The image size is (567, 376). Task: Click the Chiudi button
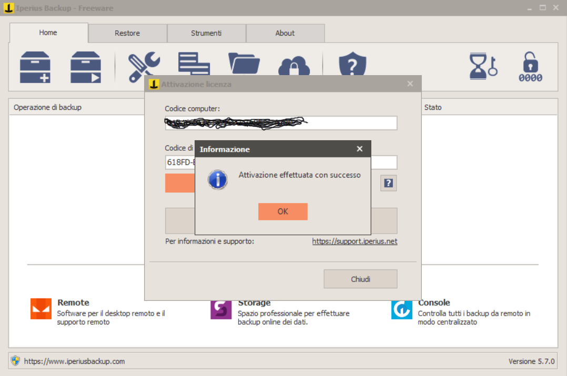pos(360,279)
